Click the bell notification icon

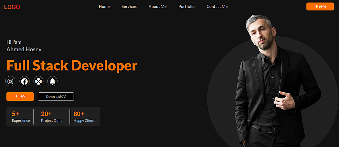tap(53, 81)
